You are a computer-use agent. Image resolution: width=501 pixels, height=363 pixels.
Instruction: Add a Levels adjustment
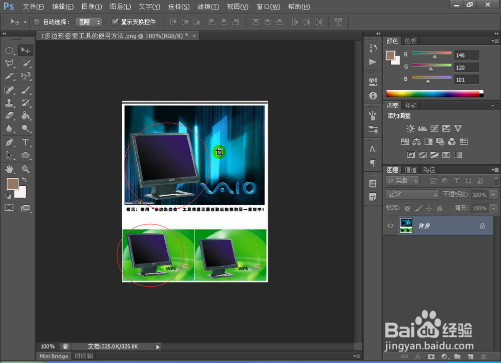422,128
